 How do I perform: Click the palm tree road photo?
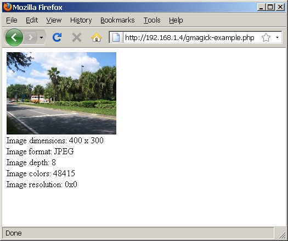pyautogui.click(x=61, y=93)
